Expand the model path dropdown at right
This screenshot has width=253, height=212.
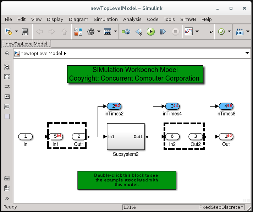(x=247, y=53)
